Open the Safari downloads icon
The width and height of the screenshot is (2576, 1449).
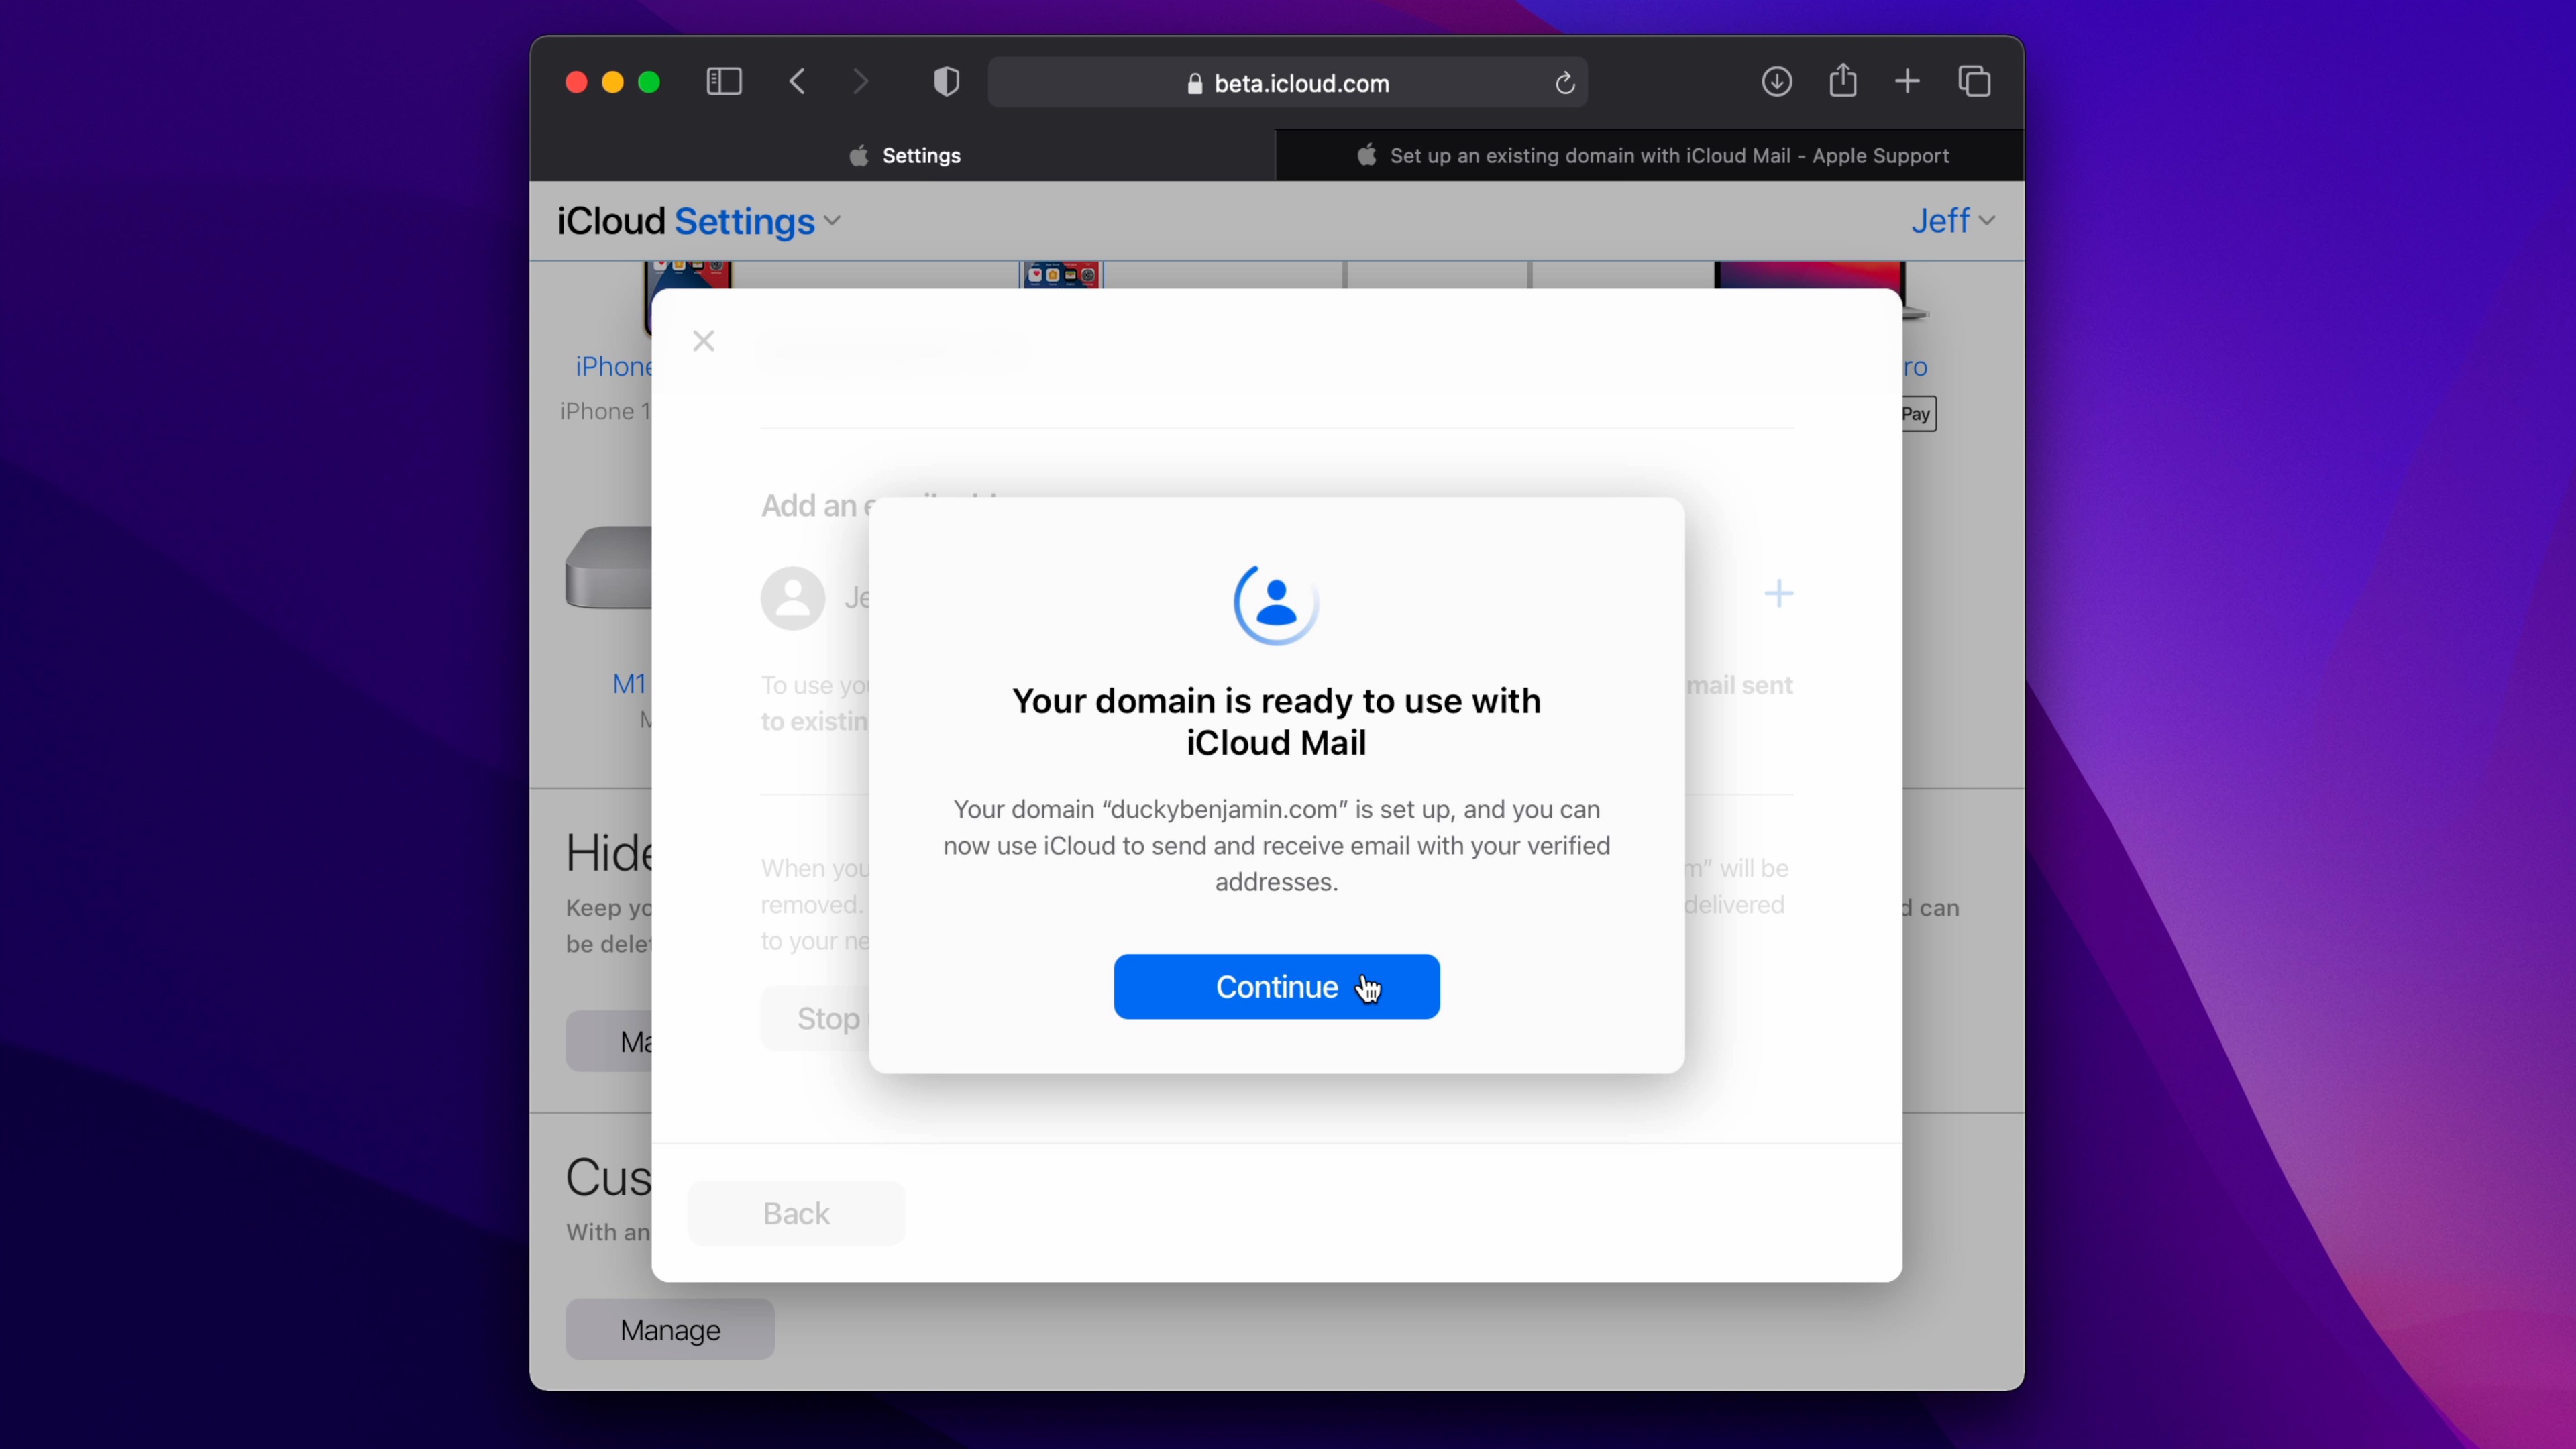pos(1776,82)
